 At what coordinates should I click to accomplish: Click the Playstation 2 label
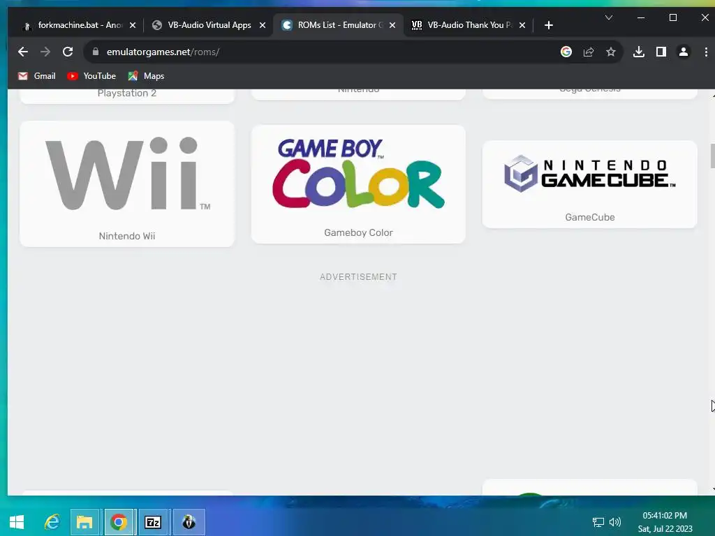127,94
